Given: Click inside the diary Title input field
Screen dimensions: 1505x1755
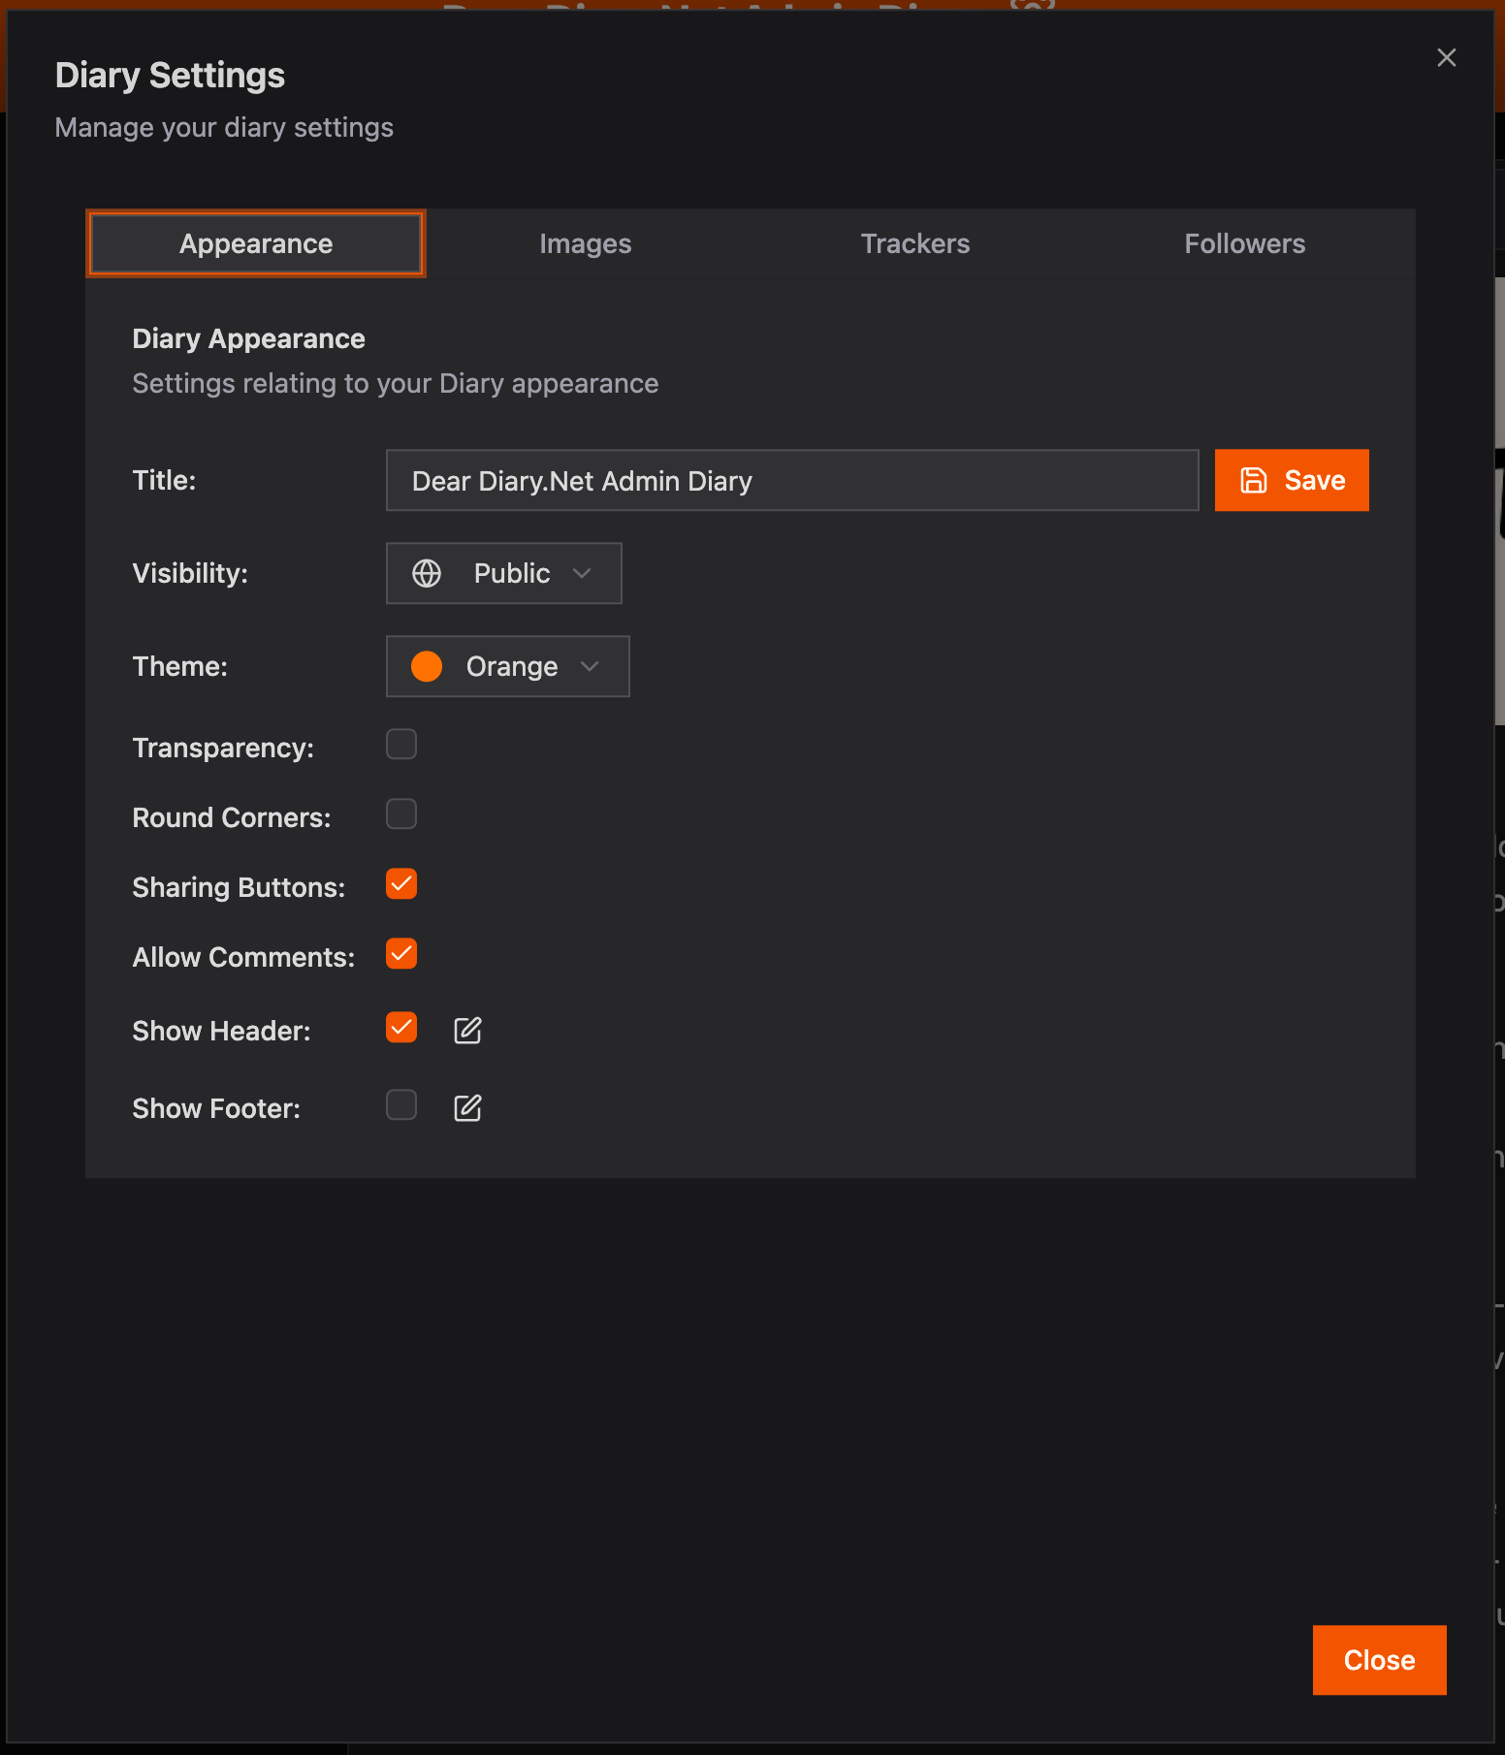Looking at the screenshot, I should tap(792, 480).
